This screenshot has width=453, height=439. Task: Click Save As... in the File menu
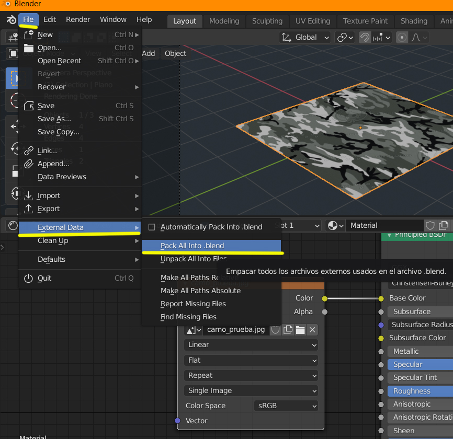click(54, 119)
